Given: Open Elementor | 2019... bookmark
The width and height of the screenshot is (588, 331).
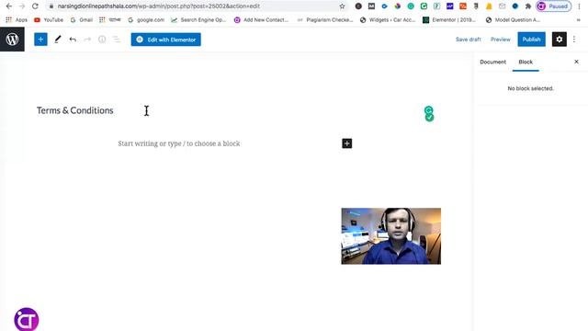Looking at the screenshot, I should [x=449, y=20].
